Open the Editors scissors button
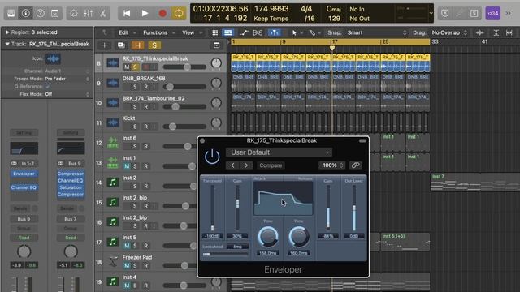The width and height of the screenshot is (520, 292). [103, 13]
